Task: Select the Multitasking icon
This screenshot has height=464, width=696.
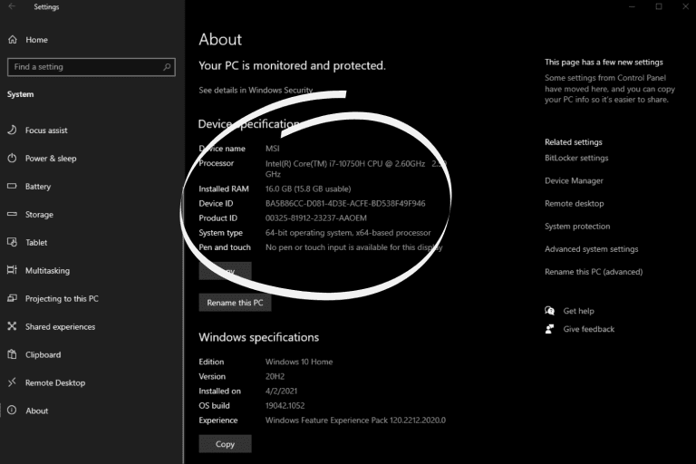Action: click(x=12, y=271)
